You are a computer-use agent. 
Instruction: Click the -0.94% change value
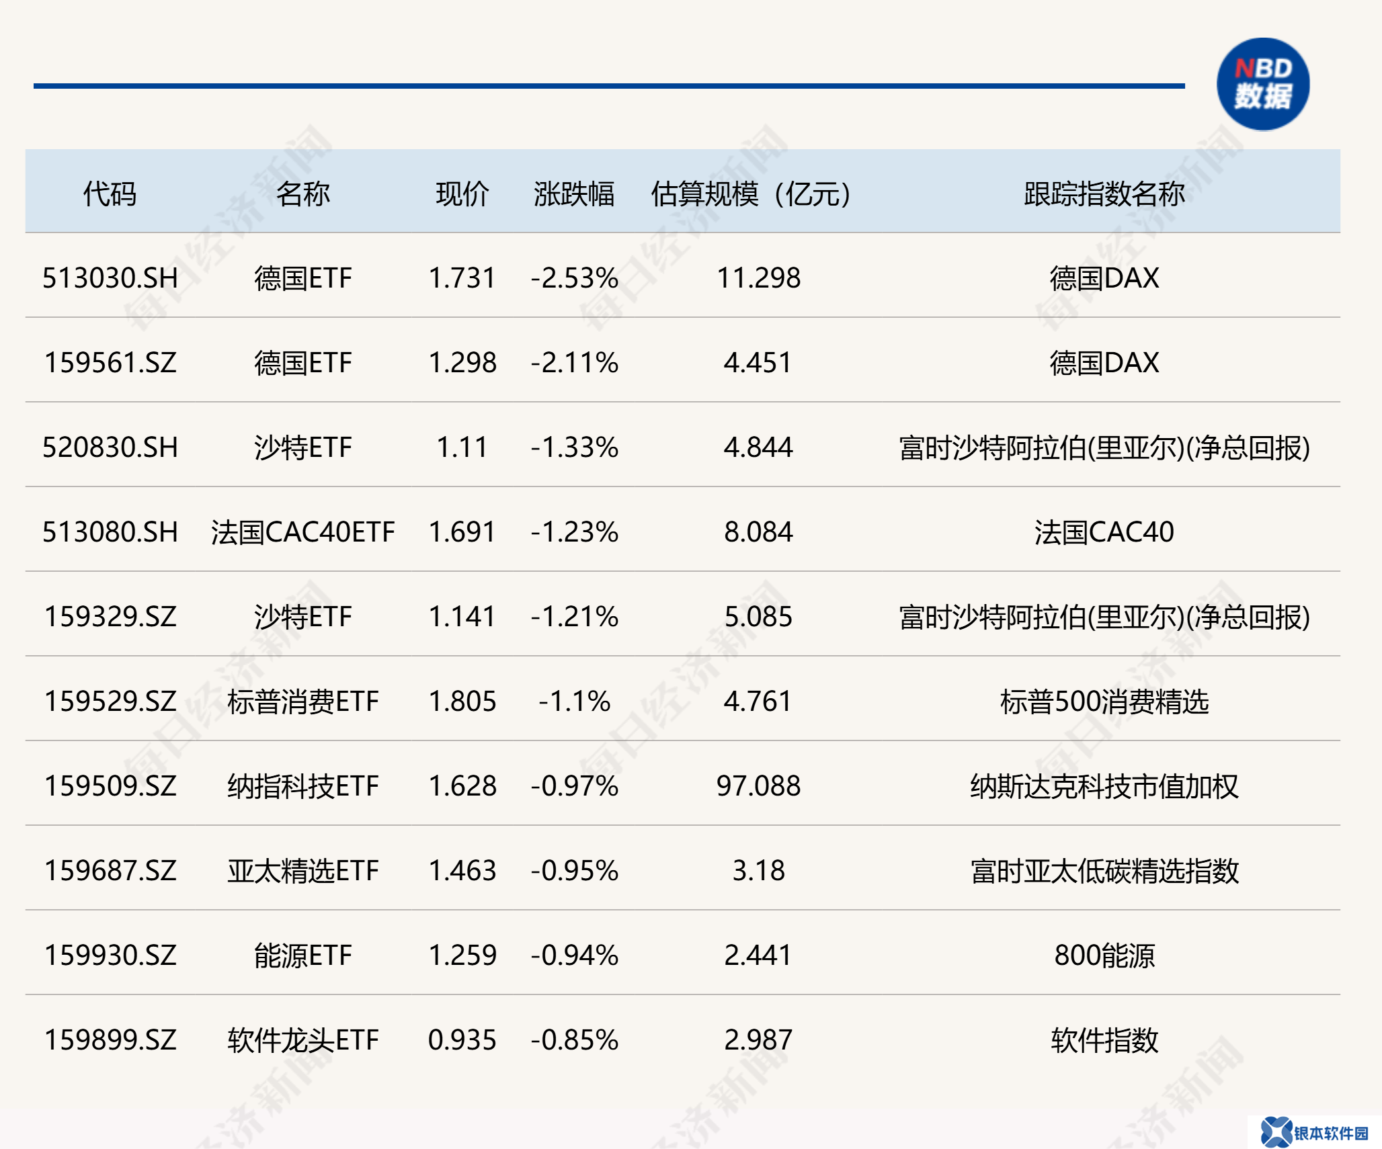coord(575,955)
